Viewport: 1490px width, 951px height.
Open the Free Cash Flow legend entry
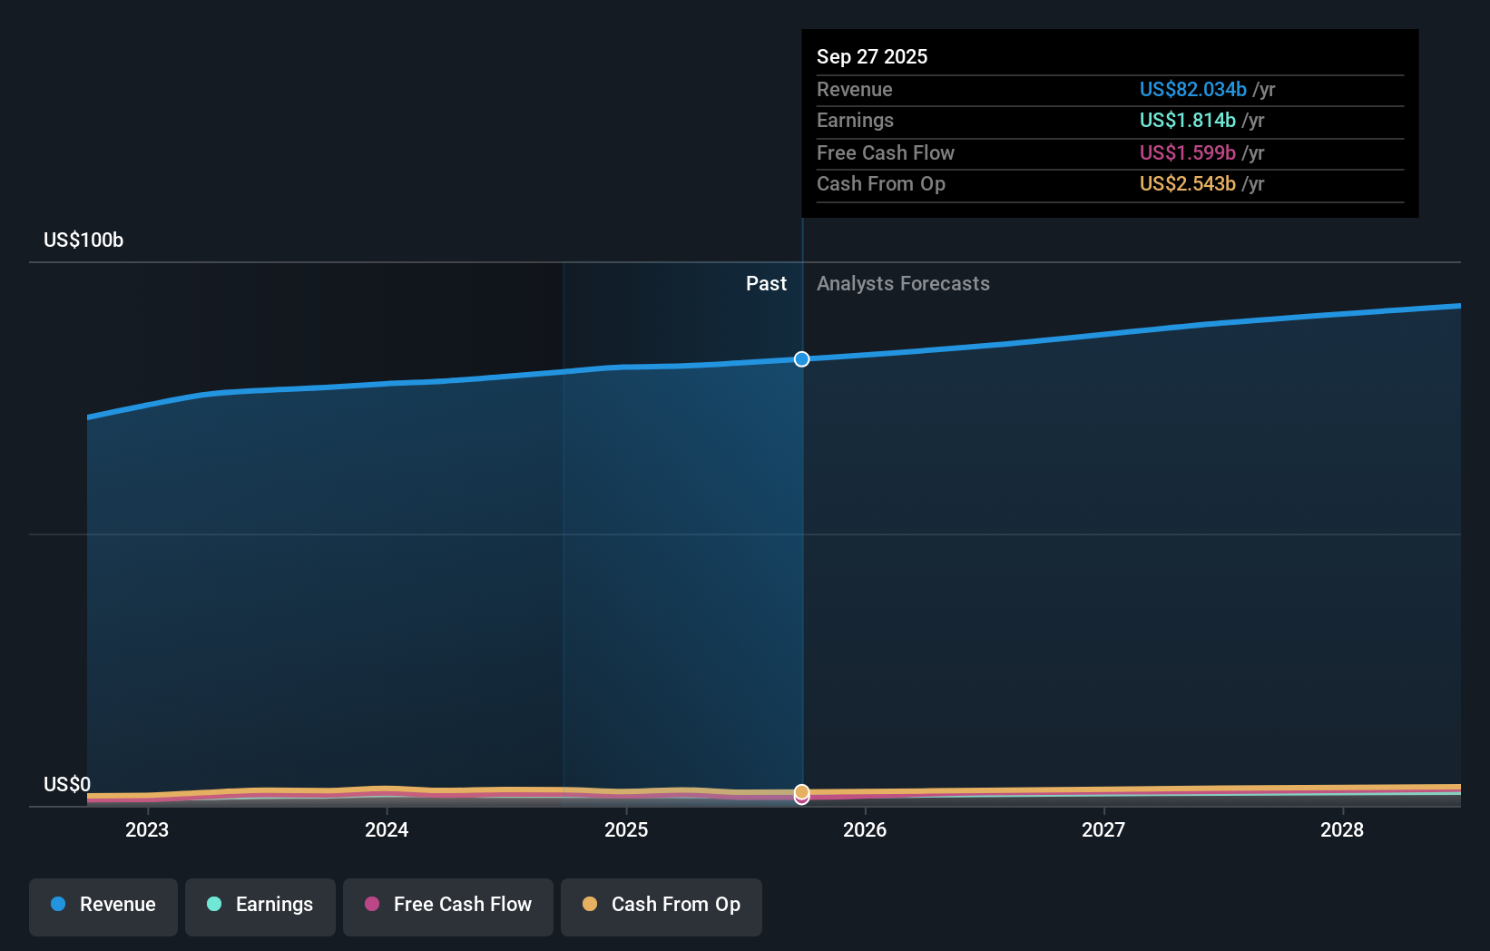(447, 905)
